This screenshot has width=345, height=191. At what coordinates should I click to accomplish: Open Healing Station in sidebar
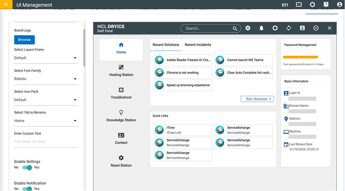click(x=121, y=71)
